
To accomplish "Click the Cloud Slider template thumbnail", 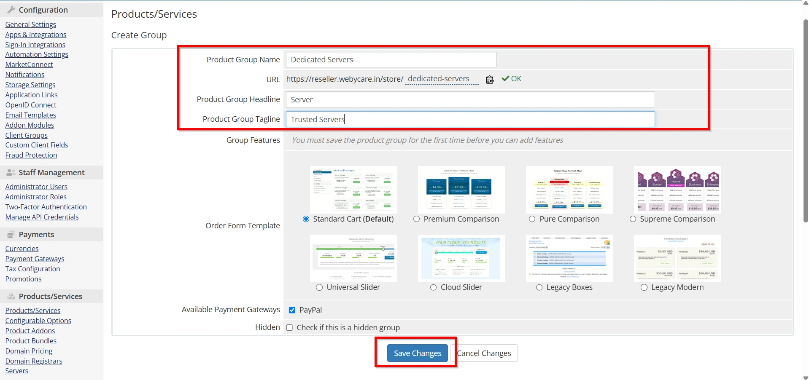I will (x=461, y=258).
